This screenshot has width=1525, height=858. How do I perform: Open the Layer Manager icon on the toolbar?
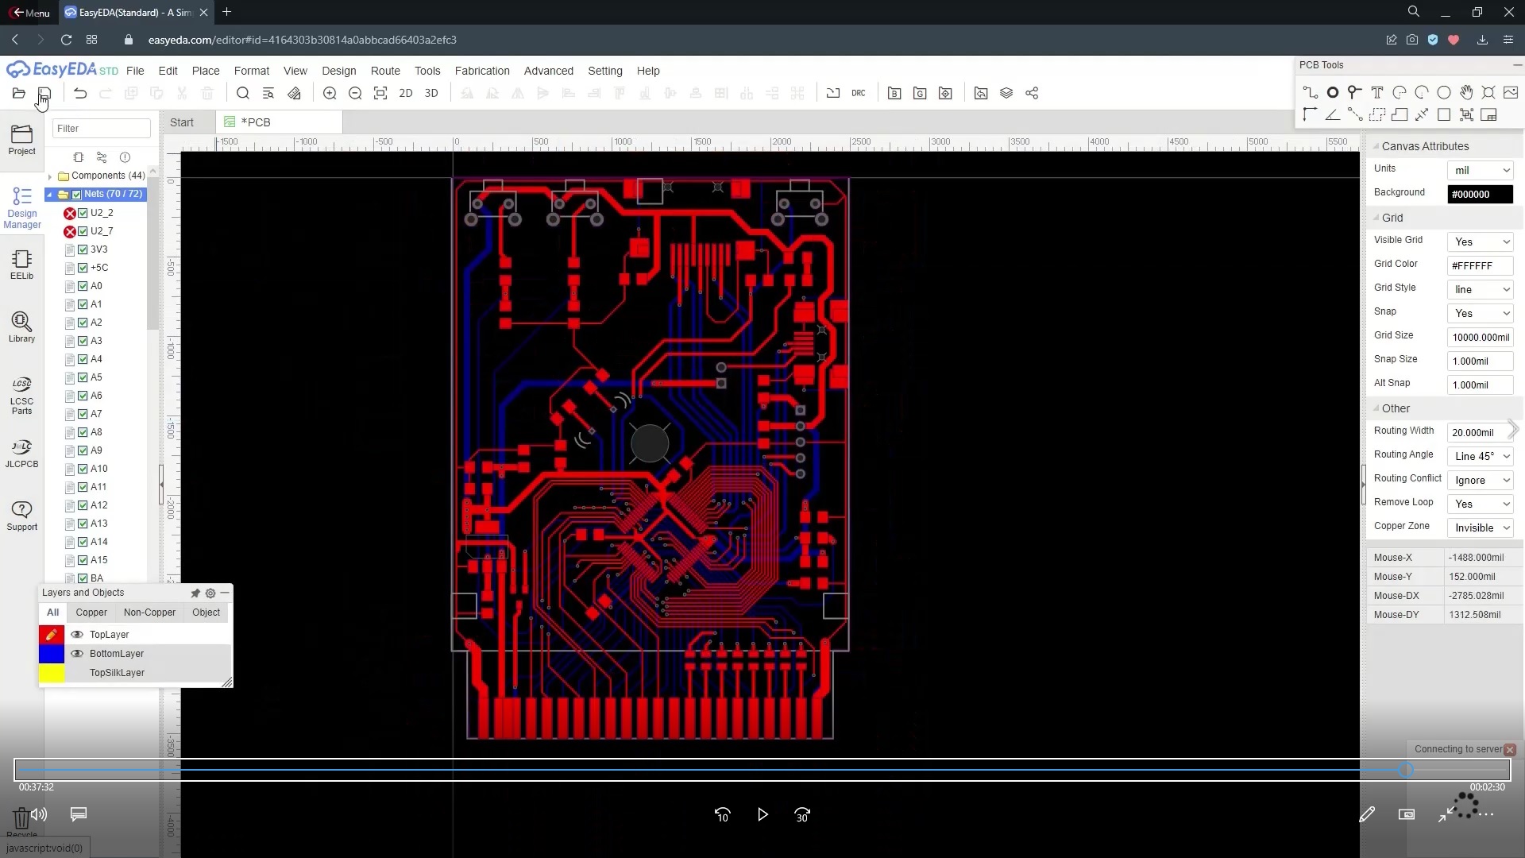pyautogui.click(x=1006, y=93)
